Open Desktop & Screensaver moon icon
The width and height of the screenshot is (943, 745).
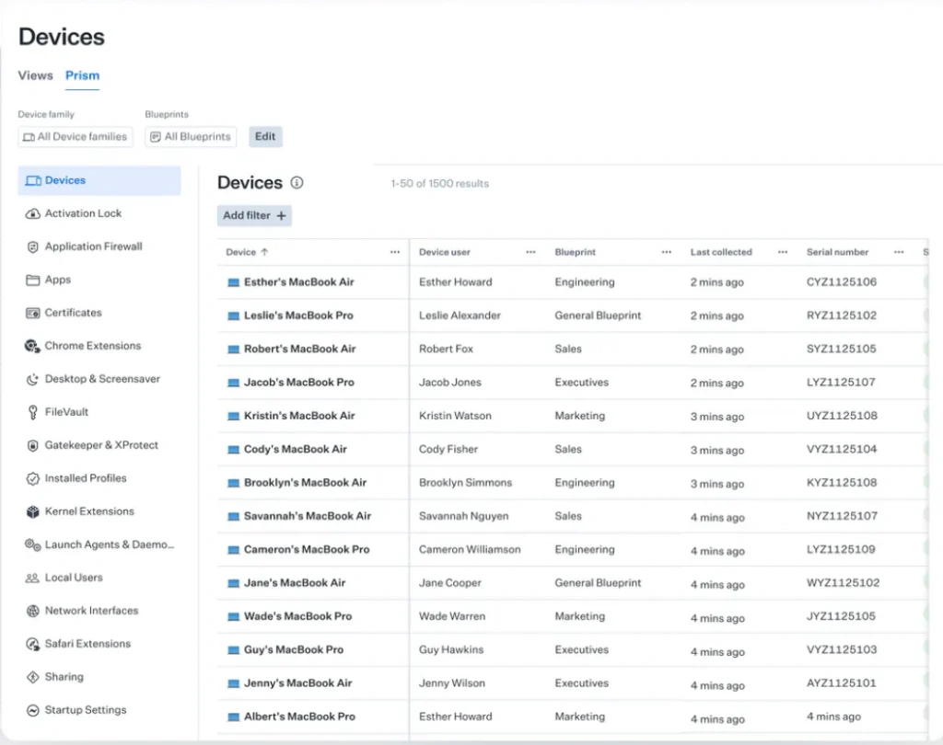click(x=33, y=379)
